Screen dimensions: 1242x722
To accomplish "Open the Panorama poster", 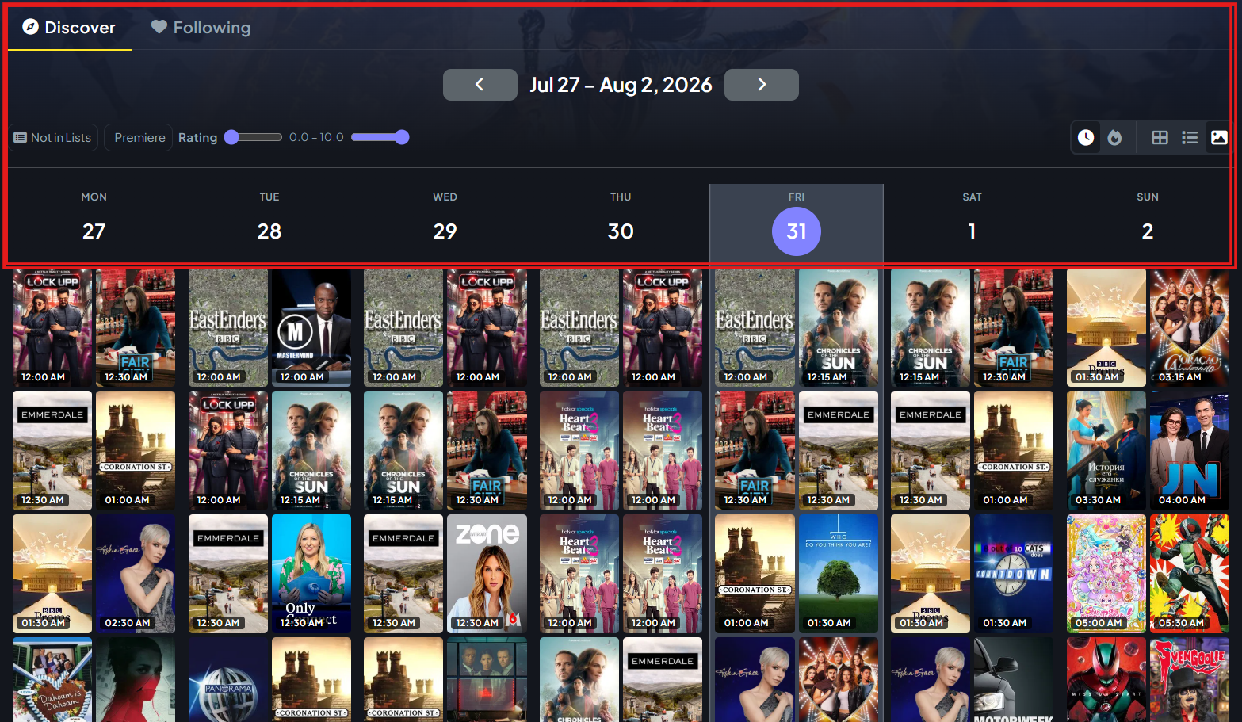I will click(x=228, y=680).
